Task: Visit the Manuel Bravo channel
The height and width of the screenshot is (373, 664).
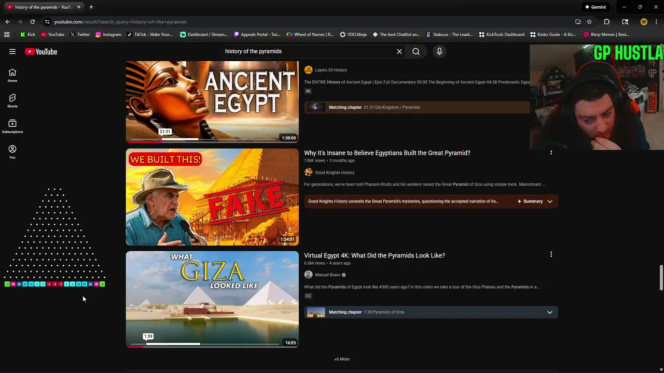Action: (327, 275)
